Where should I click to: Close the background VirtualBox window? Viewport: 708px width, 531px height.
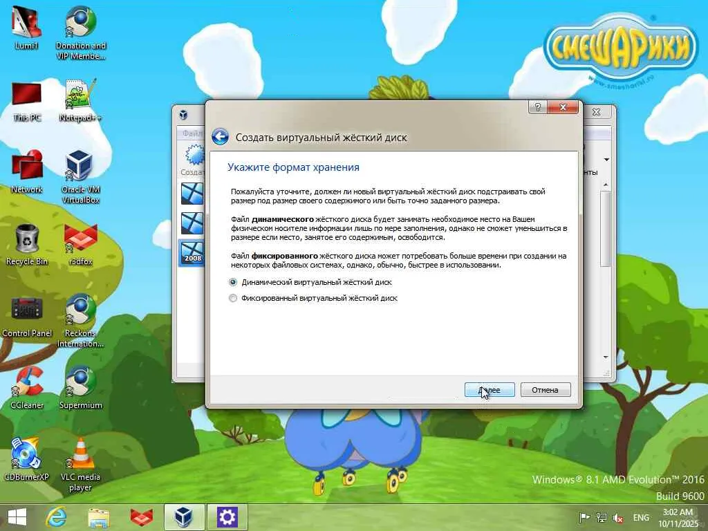coord(597,111)
